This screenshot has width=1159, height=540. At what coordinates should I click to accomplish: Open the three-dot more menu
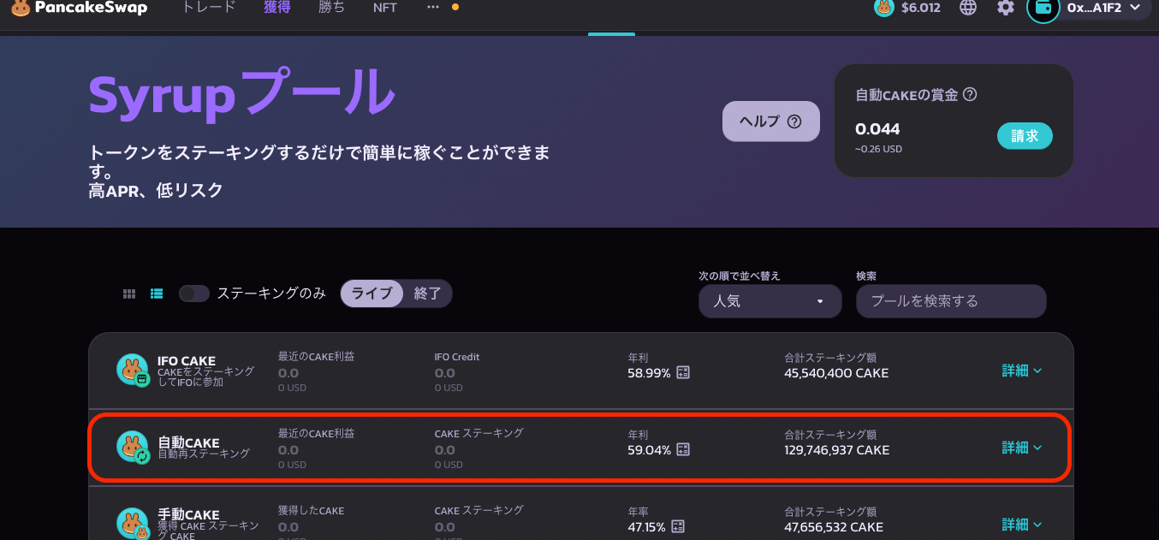433,7
